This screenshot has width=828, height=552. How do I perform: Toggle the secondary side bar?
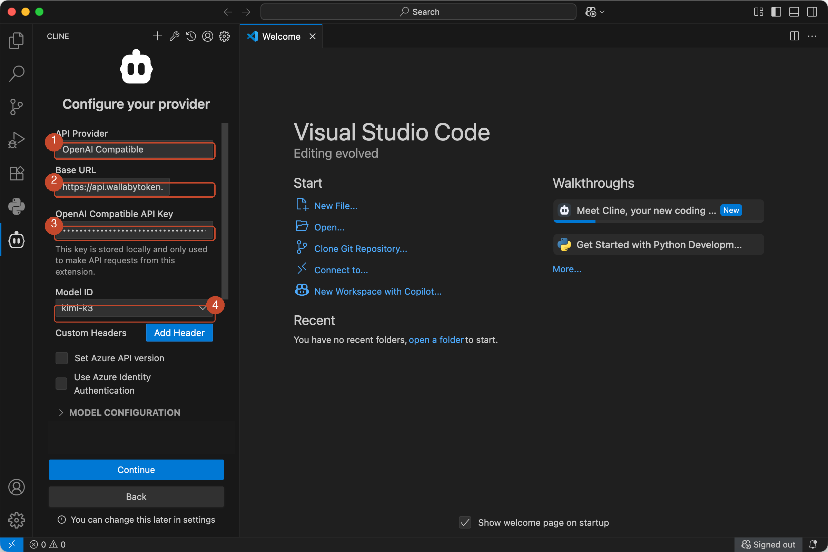pyautogui.click(x=812, y=12)
